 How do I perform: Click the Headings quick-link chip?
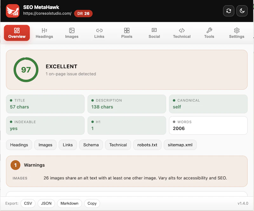point(19,145)
